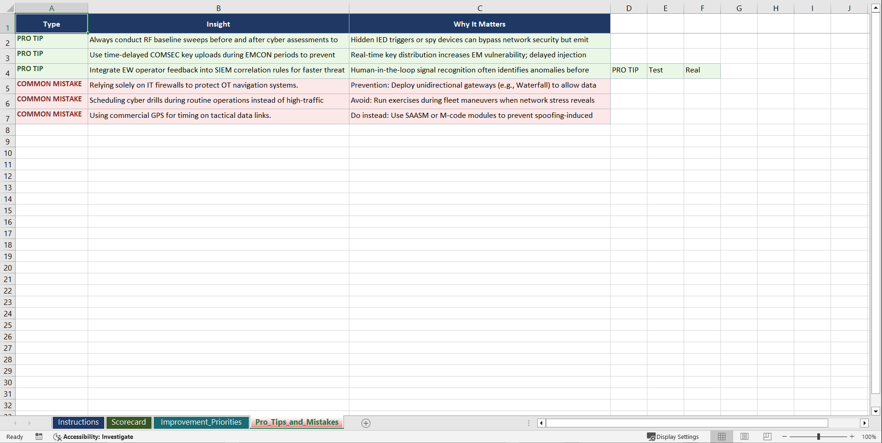Zoom out using the minus icon

click(x=784, y=437)
